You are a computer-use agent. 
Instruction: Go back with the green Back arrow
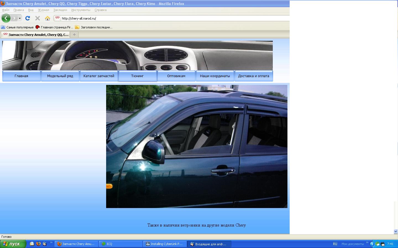point(6,18)
